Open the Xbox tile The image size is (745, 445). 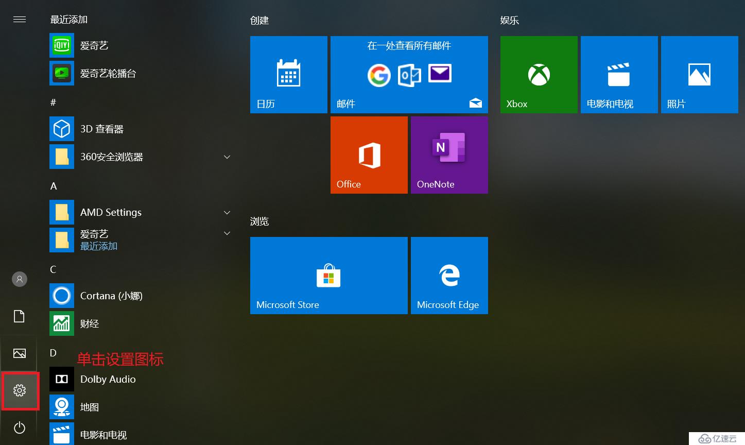point(539,75)
